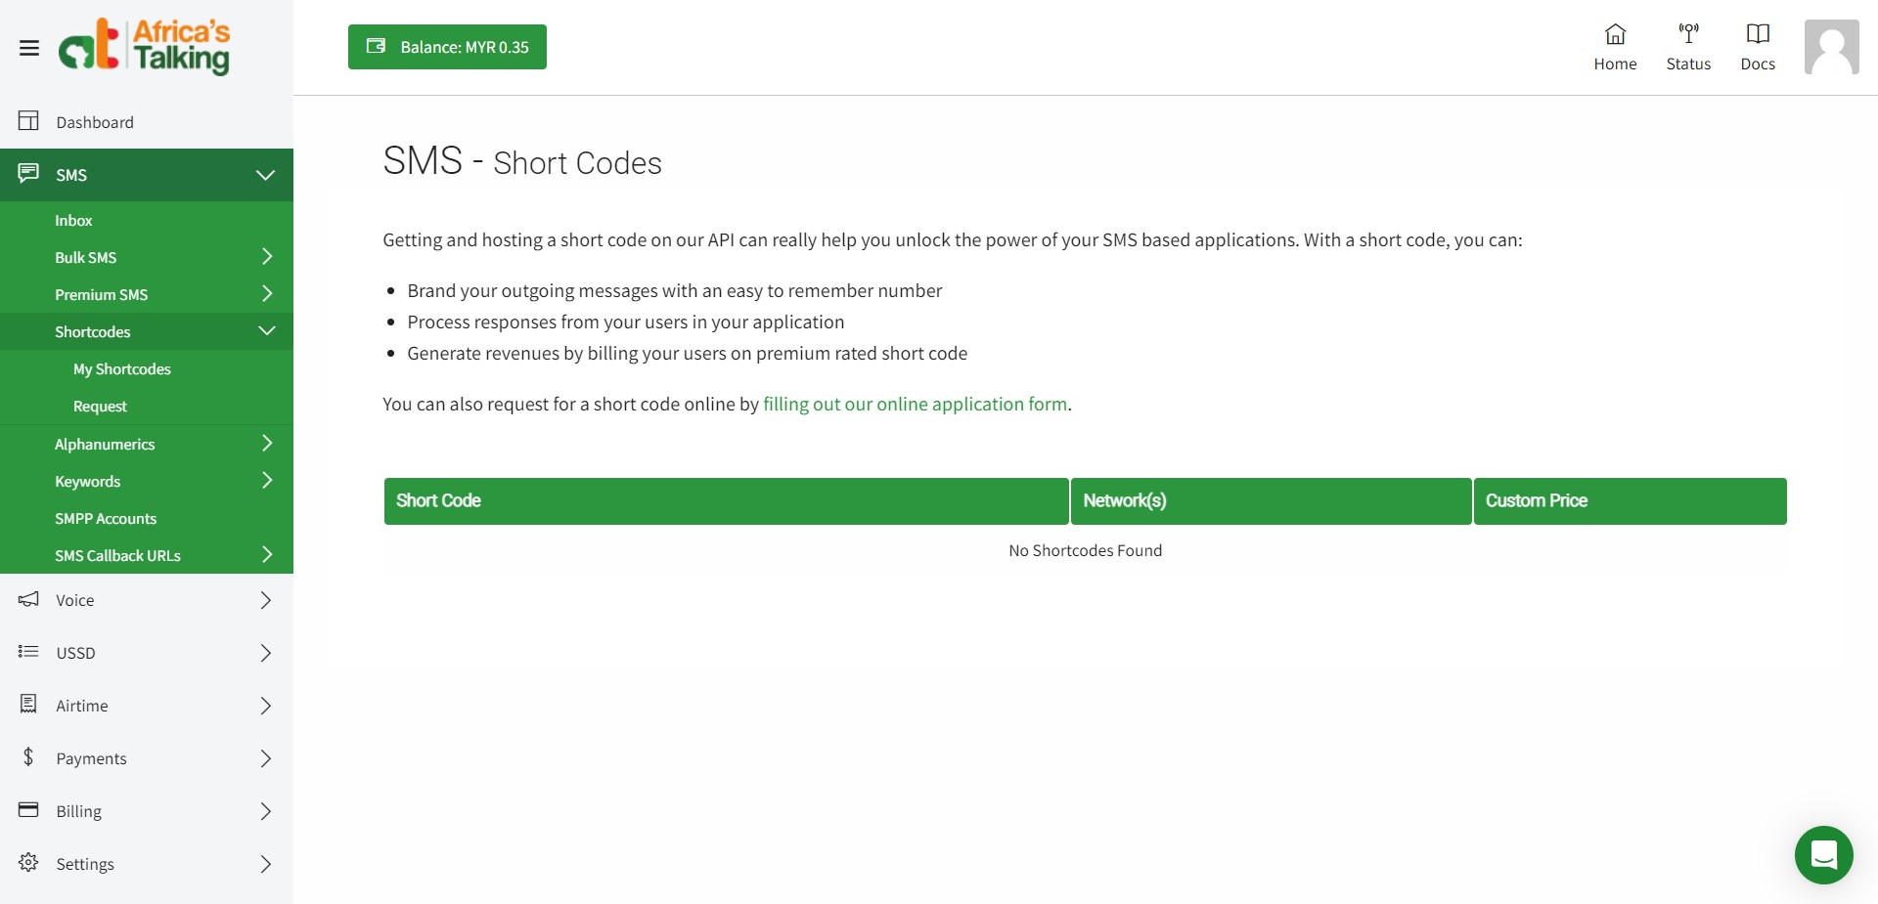1878x904 pixels.
Task: Follow the online application form link
Action: point(915,405)
